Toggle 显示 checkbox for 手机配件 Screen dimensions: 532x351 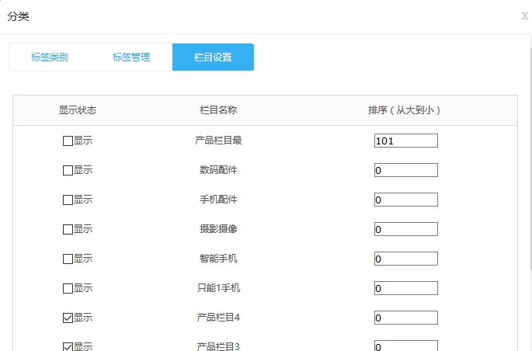coord(68,200)
